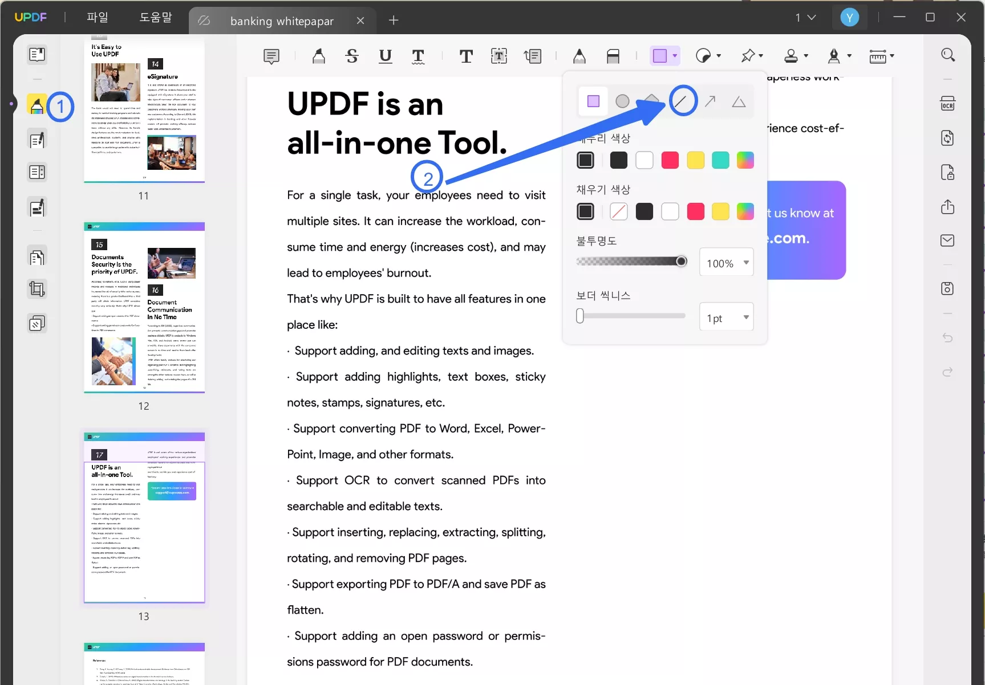Select the attachment pin tool

[748, 56]
